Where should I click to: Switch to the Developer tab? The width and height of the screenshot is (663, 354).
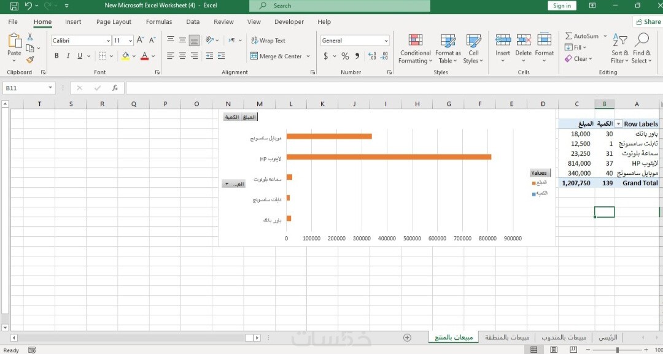(x=289, y=21)
